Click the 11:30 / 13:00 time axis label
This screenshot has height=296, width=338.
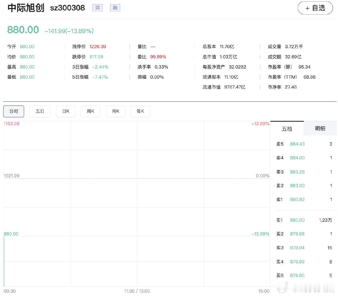(137, 291)
